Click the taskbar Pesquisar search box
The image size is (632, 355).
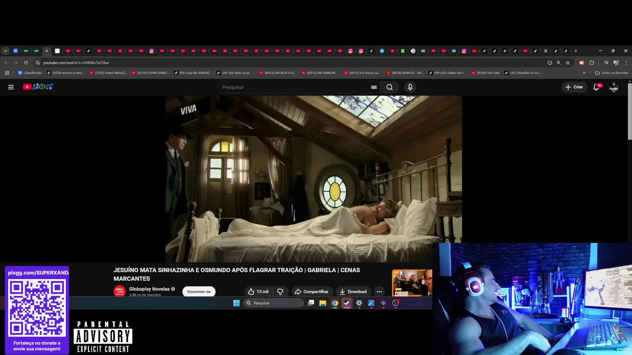[x=274, y=303]
